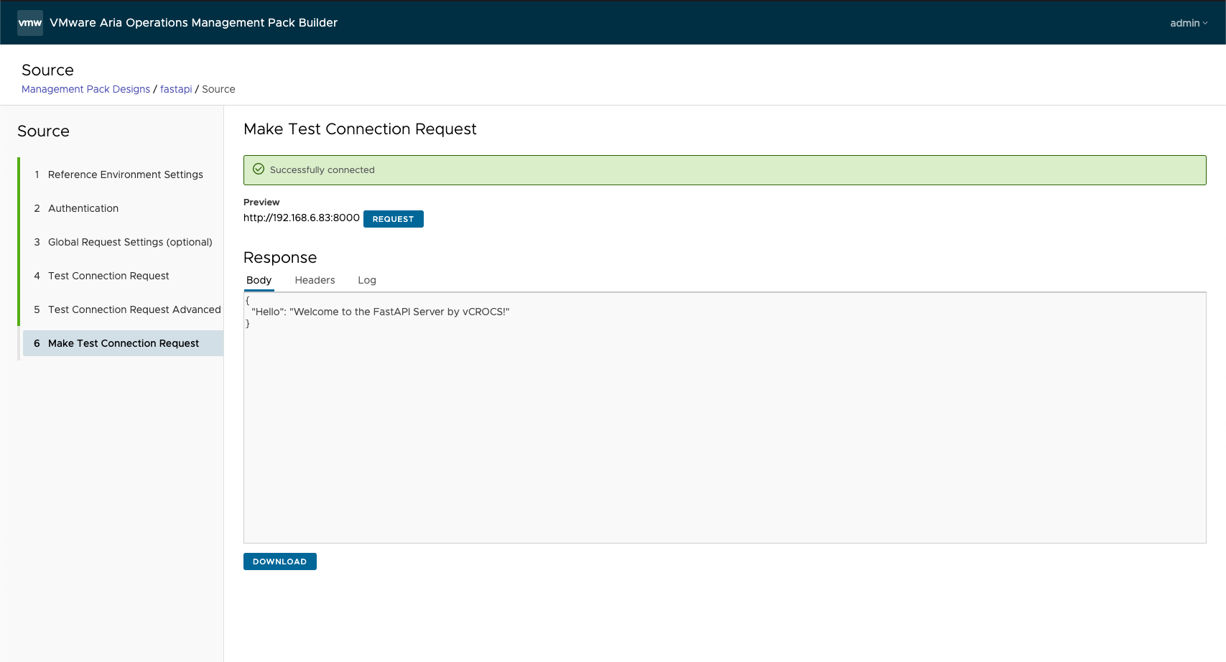Switch to the Body response tab
1226x662 pixels.
pyautogui.click(x=259, y=280)
